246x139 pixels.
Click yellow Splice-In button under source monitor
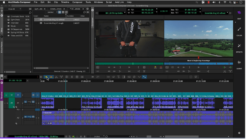[x=155, y=67]
